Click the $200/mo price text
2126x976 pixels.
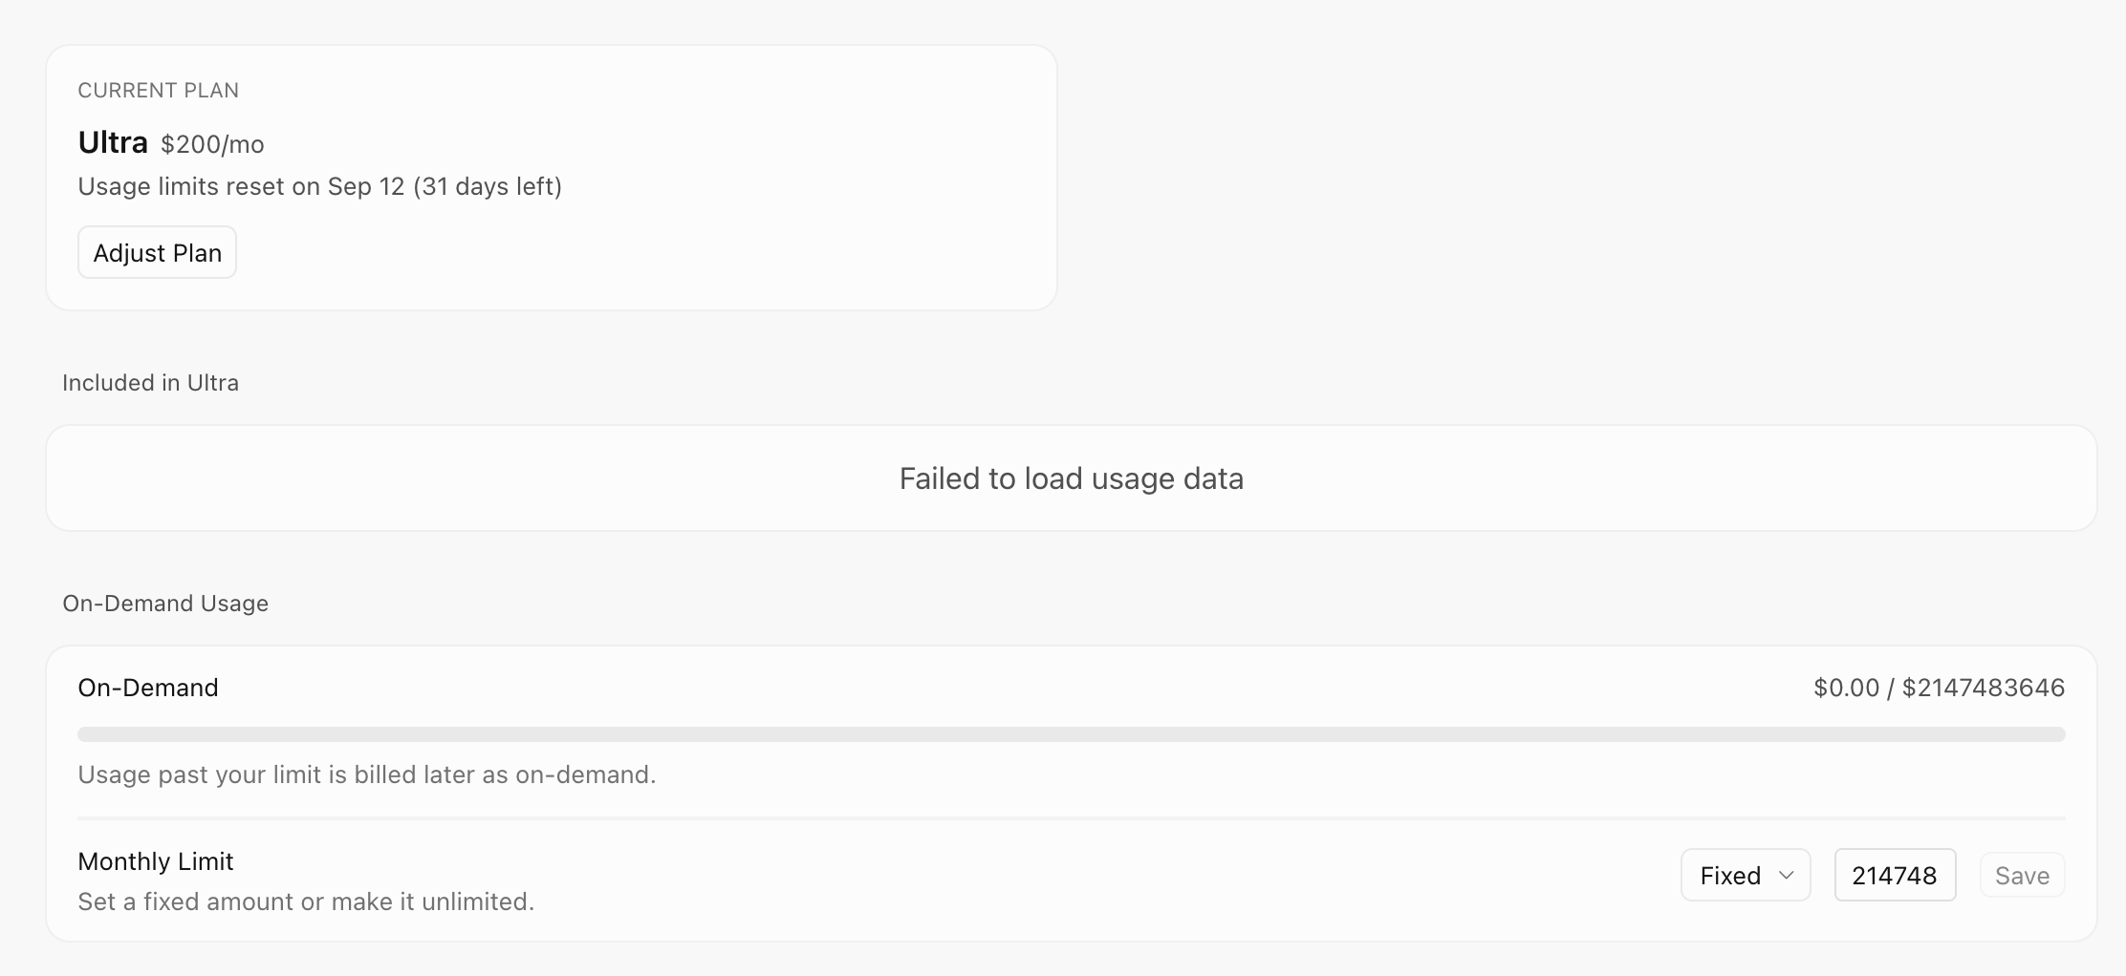[212, 144]
